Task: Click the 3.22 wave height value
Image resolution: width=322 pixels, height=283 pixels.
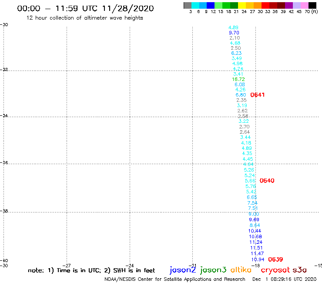Action: point(244,121)
